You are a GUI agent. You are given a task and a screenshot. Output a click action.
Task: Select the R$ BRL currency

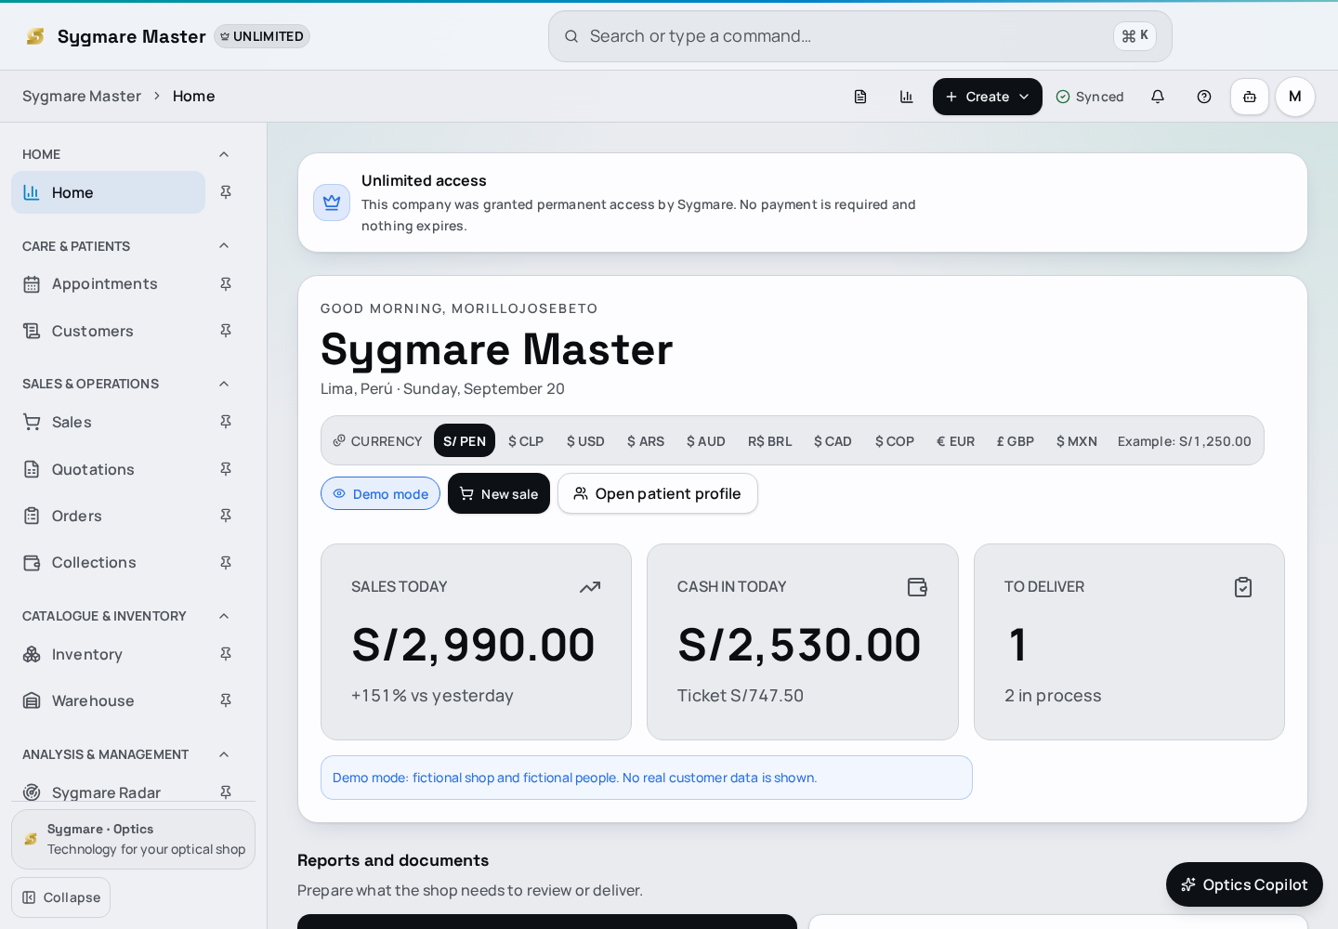click(770, 440)
